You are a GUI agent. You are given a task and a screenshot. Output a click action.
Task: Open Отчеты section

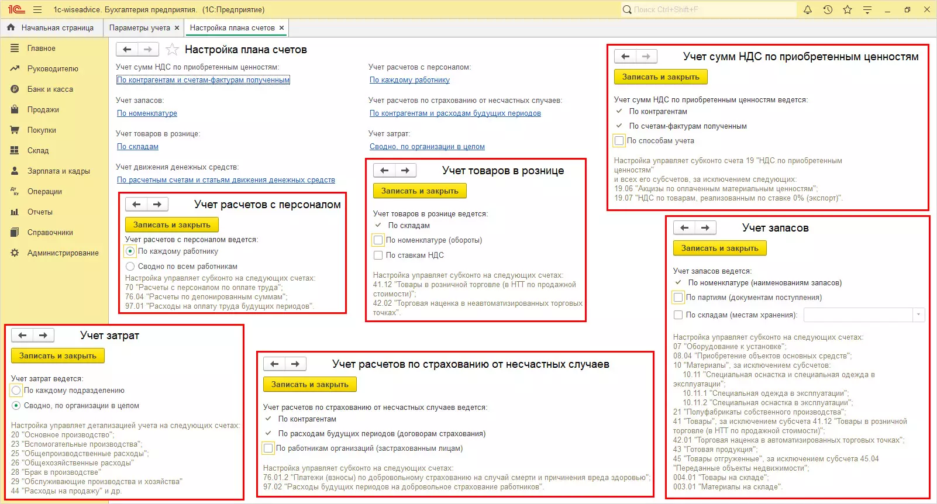(x=40, y=212)
